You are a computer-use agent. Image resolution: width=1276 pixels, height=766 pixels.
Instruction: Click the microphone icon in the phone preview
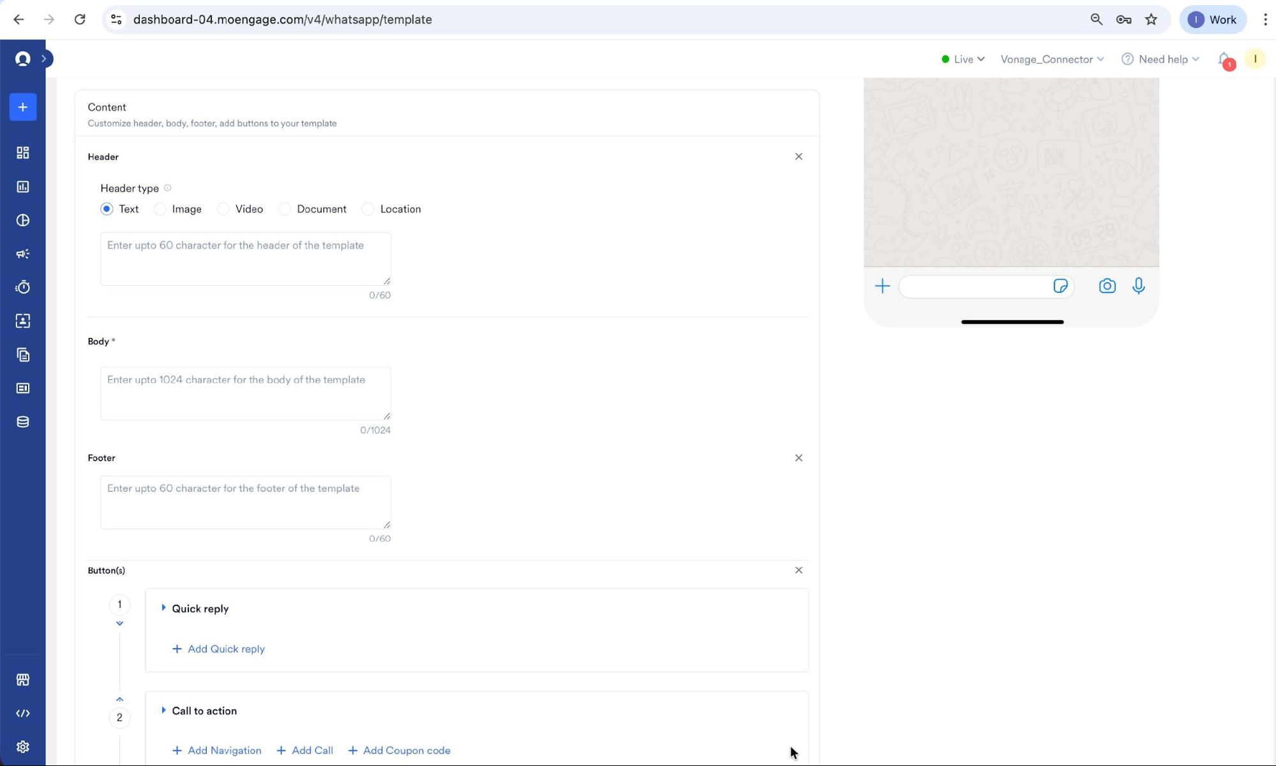click(1138, 286)
